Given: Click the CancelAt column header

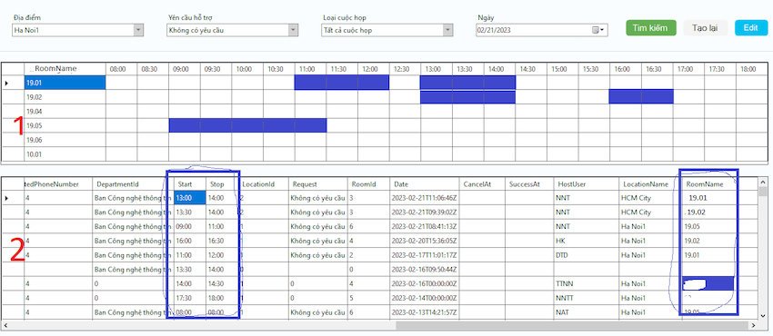Looking at the screenshot, I should (482, 184).
